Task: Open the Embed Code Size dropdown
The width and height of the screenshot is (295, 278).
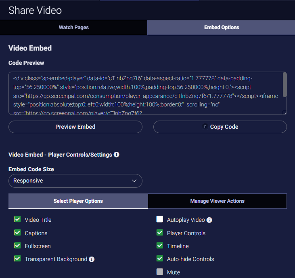Action: coord(75,181)
